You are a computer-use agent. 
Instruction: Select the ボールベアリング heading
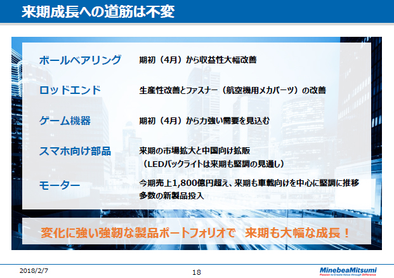point(80,60)
